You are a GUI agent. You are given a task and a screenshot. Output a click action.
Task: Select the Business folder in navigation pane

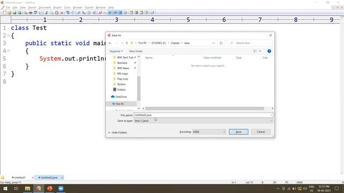coord(122,63)
